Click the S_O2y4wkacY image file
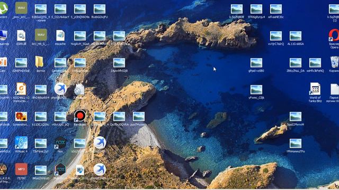 pos(60,9)
